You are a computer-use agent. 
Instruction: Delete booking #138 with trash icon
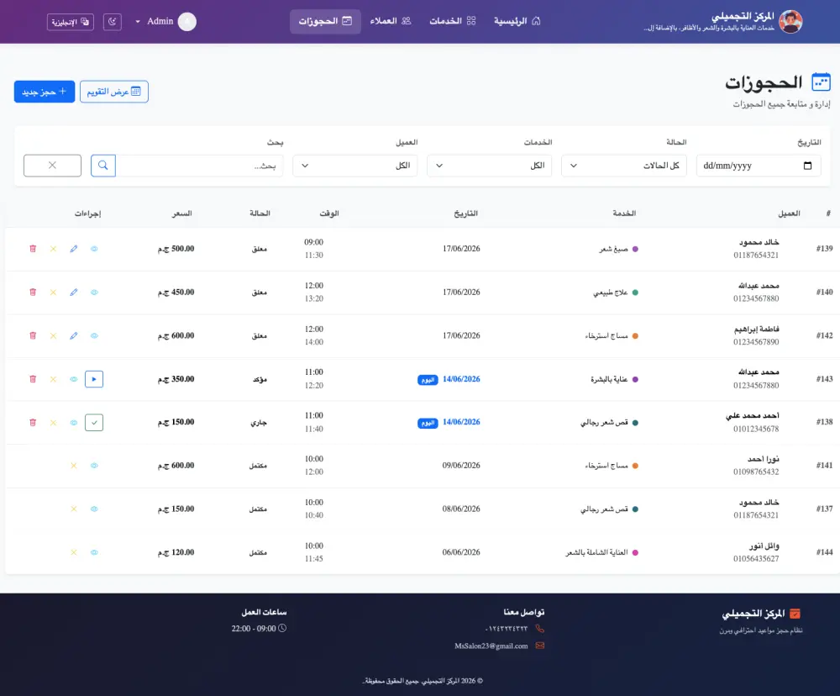coord(33,423)
